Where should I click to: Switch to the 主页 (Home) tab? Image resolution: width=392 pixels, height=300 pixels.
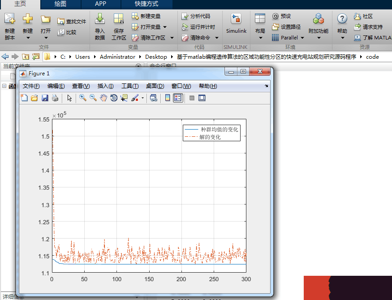pos(20,4)
